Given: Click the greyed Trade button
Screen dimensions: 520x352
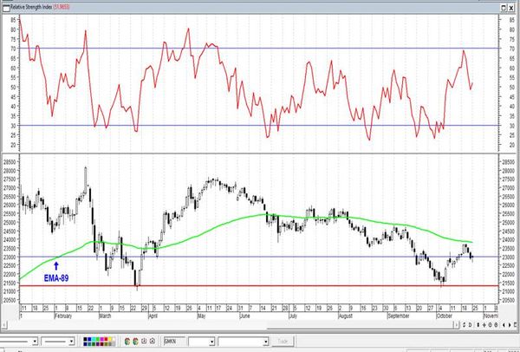Looking at the screenshot, I should (x=283, y=341).
